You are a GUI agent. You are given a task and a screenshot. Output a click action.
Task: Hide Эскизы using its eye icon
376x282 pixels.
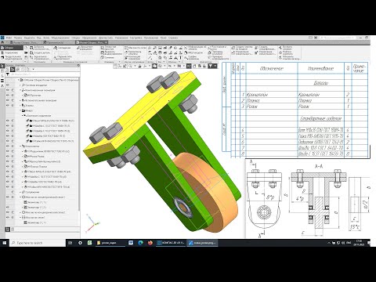pos(8,105)
